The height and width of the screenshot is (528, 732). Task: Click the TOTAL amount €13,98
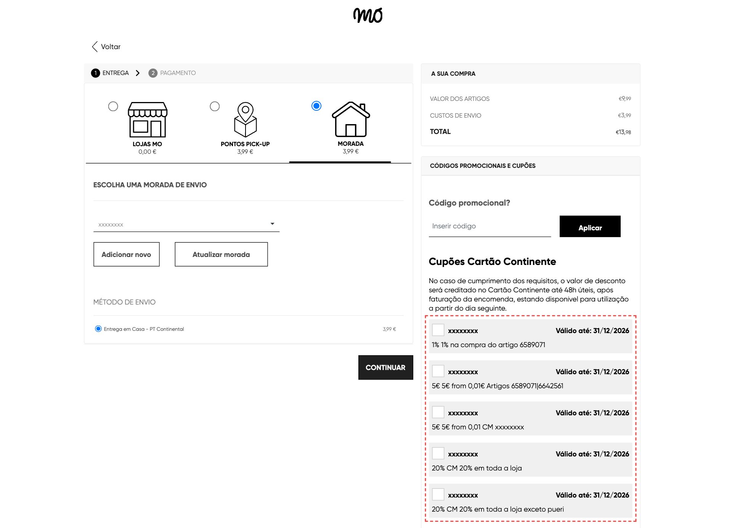click(623, 132)
